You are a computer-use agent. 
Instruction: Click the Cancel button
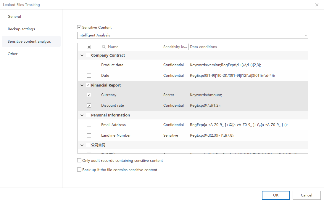(306, 195)
